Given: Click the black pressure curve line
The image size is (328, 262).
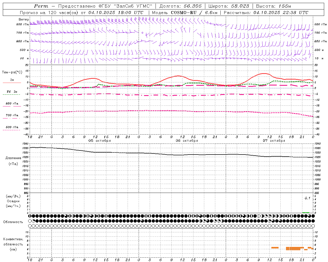Looking at the screenshot, I should [x=171, y=154].
